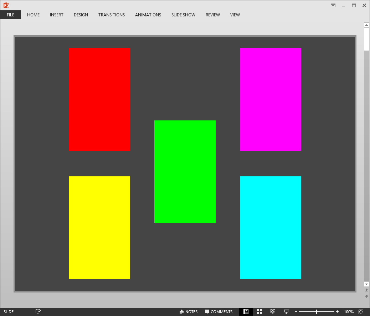Viewport: 370px width, 316px height.
Task: Switch to Normal view in status bar
Action: tap(246, 312)
